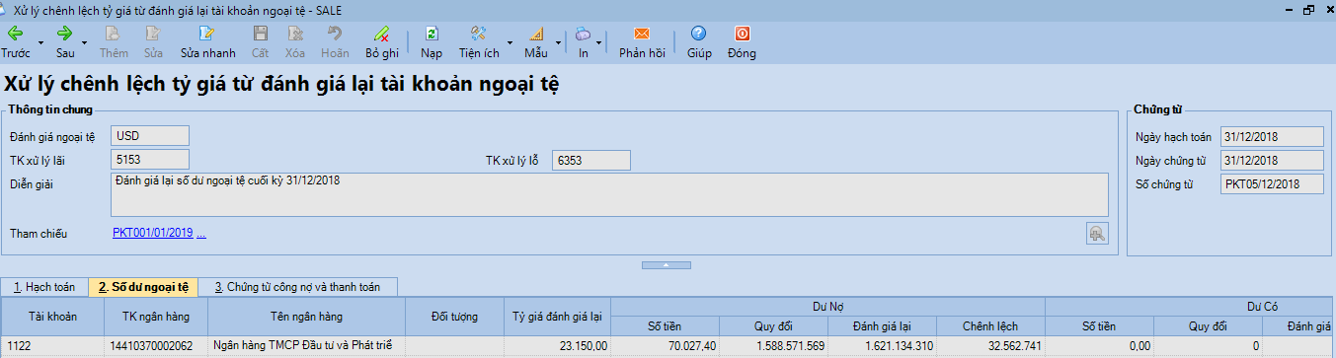Screen dimensions: 1336x358
Task: Open the dropdown arrow beside In
Action: (599, 42)
